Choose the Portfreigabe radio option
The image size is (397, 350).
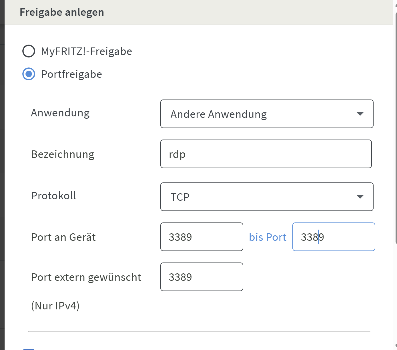click(29, 74)
